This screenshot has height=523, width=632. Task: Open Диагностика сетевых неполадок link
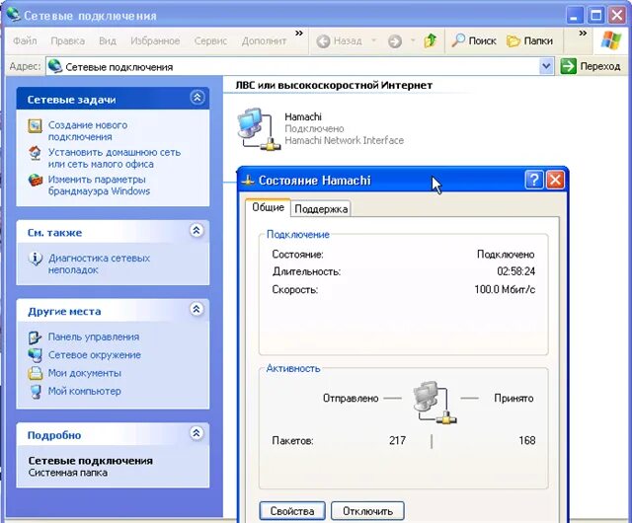coord(99,263)
